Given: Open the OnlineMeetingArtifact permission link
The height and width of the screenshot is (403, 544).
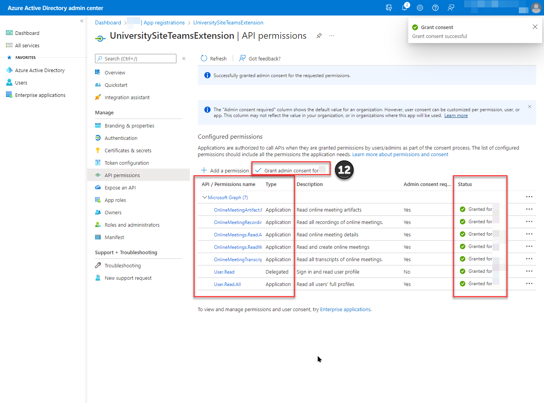Looking at the screenshot, I should [x=238, y=210].
